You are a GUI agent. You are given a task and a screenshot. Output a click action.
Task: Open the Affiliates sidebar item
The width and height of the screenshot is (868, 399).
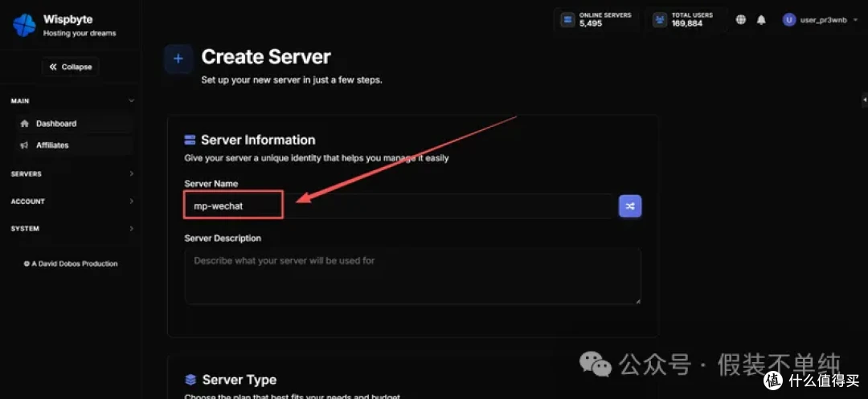pos(72,145)
